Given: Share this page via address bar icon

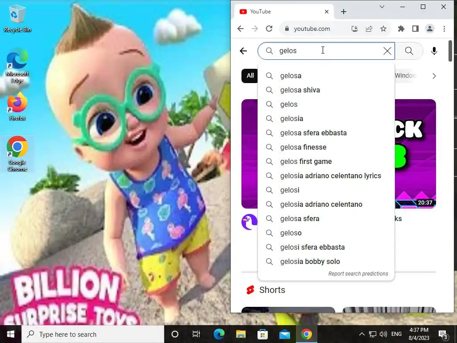Looking at the screenshot, I should point(369,29).
